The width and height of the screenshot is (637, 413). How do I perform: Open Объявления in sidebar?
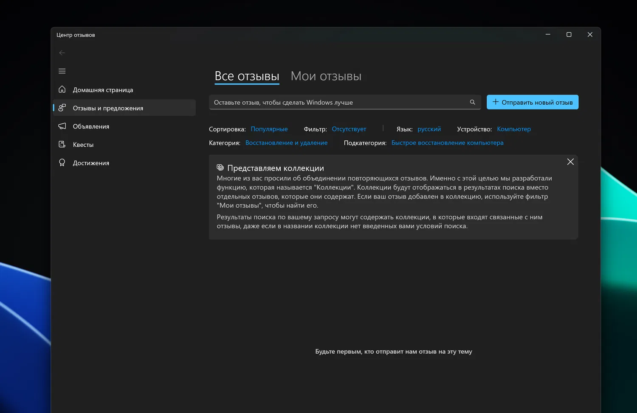point(124,126)
